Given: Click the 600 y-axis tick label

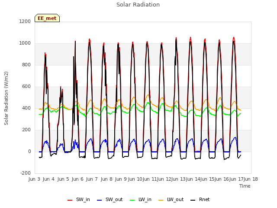Looking at the screenshot, I should [x=26, y=87].
